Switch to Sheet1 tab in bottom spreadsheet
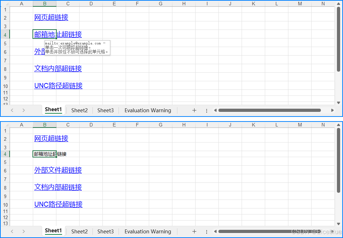Screen dimensions: 343x238 coord(54,231)
